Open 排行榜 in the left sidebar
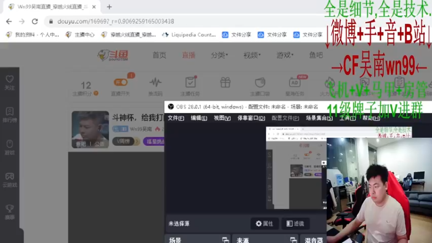432x243 pixels. point(10,115)
